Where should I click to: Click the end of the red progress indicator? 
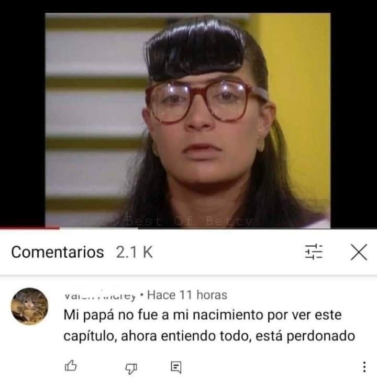point(59,228)
